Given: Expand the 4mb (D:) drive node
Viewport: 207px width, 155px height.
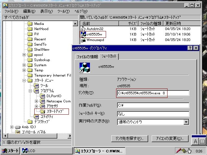Looking at the screenshot, I should point(12,127).
